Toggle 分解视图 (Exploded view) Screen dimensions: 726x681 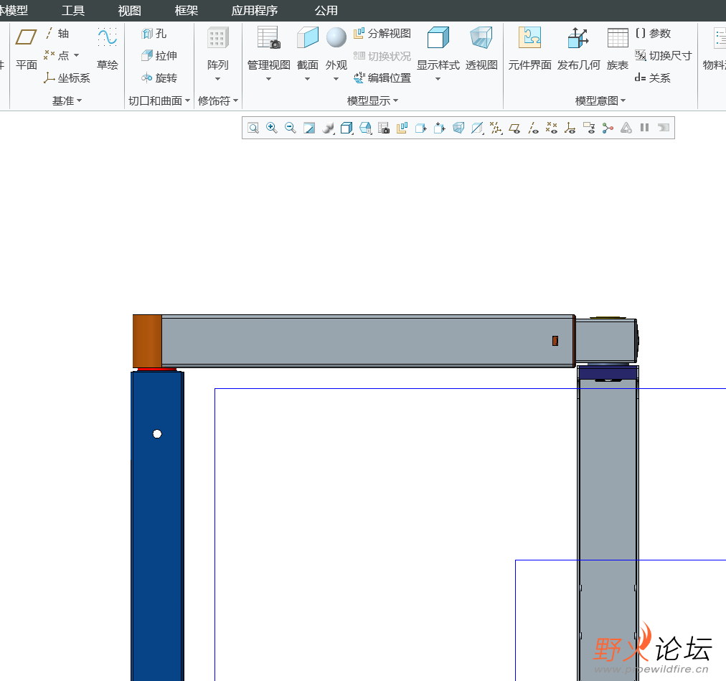tap(382, 34)
